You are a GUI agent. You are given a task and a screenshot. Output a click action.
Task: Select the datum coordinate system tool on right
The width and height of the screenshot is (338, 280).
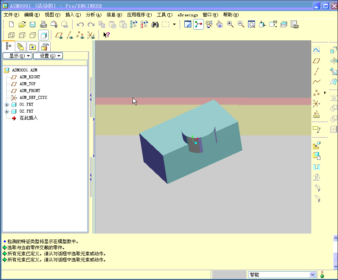point(316,103)
